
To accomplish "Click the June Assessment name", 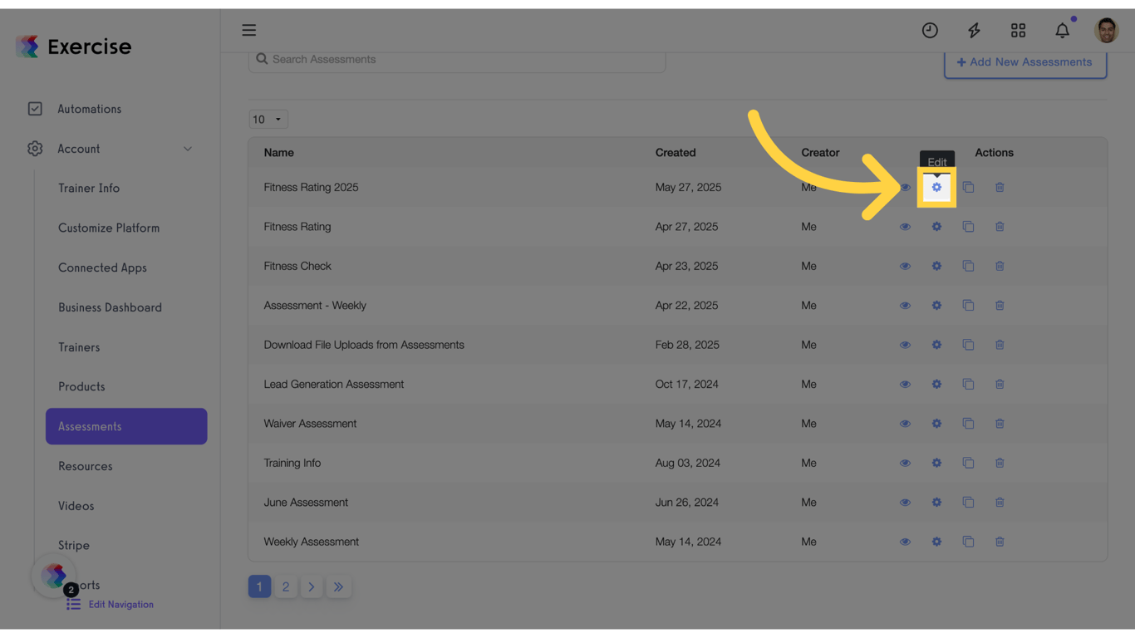I will (x=306, y=503).
